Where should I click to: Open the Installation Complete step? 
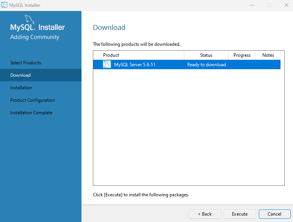click(31, 113)
